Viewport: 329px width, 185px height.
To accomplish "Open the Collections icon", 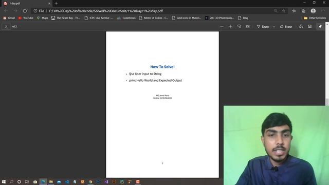I will 303,11.
